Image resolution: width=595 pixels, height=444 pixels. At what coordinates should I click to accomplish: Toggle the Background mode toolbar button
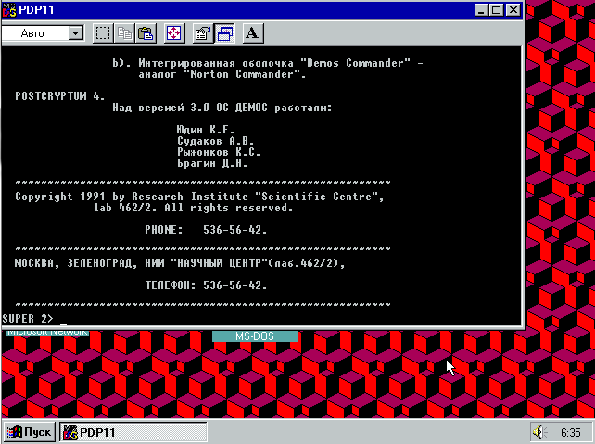point(224,33)
